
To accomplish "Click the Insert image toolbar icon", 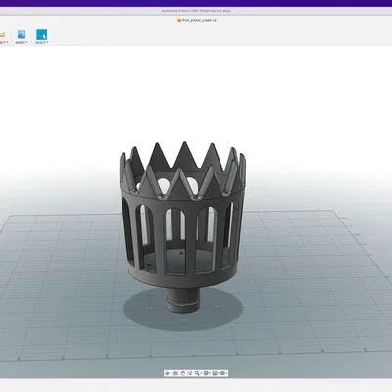I will point(22,34).
